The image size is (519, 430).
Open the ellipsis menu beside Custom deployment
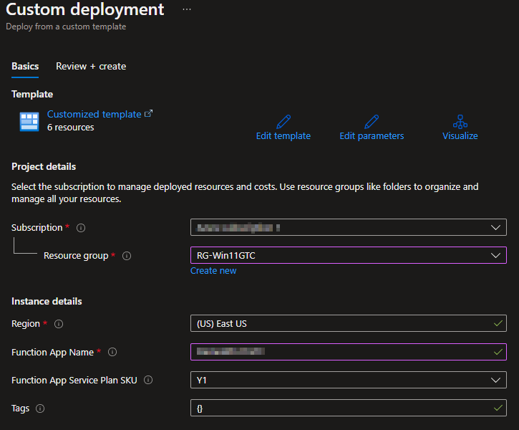pos(187,9)
